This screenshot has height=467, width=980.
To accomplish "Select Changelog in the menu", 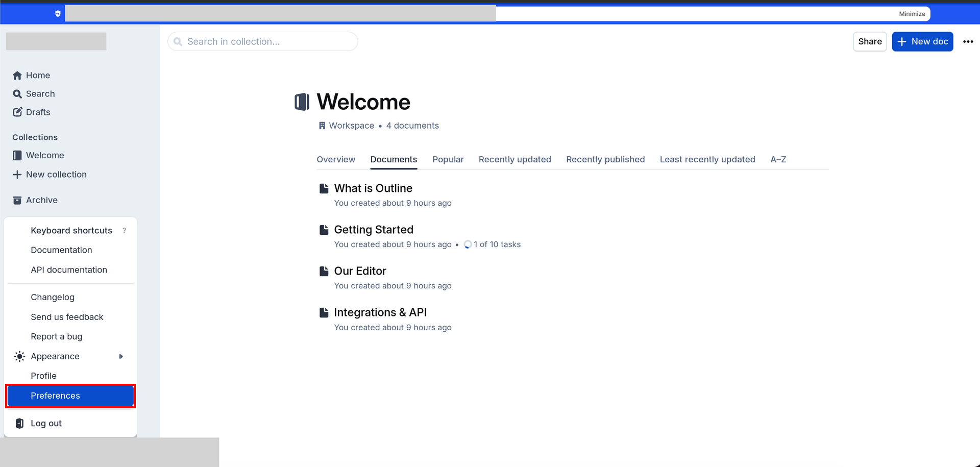I will click(70, 298).
